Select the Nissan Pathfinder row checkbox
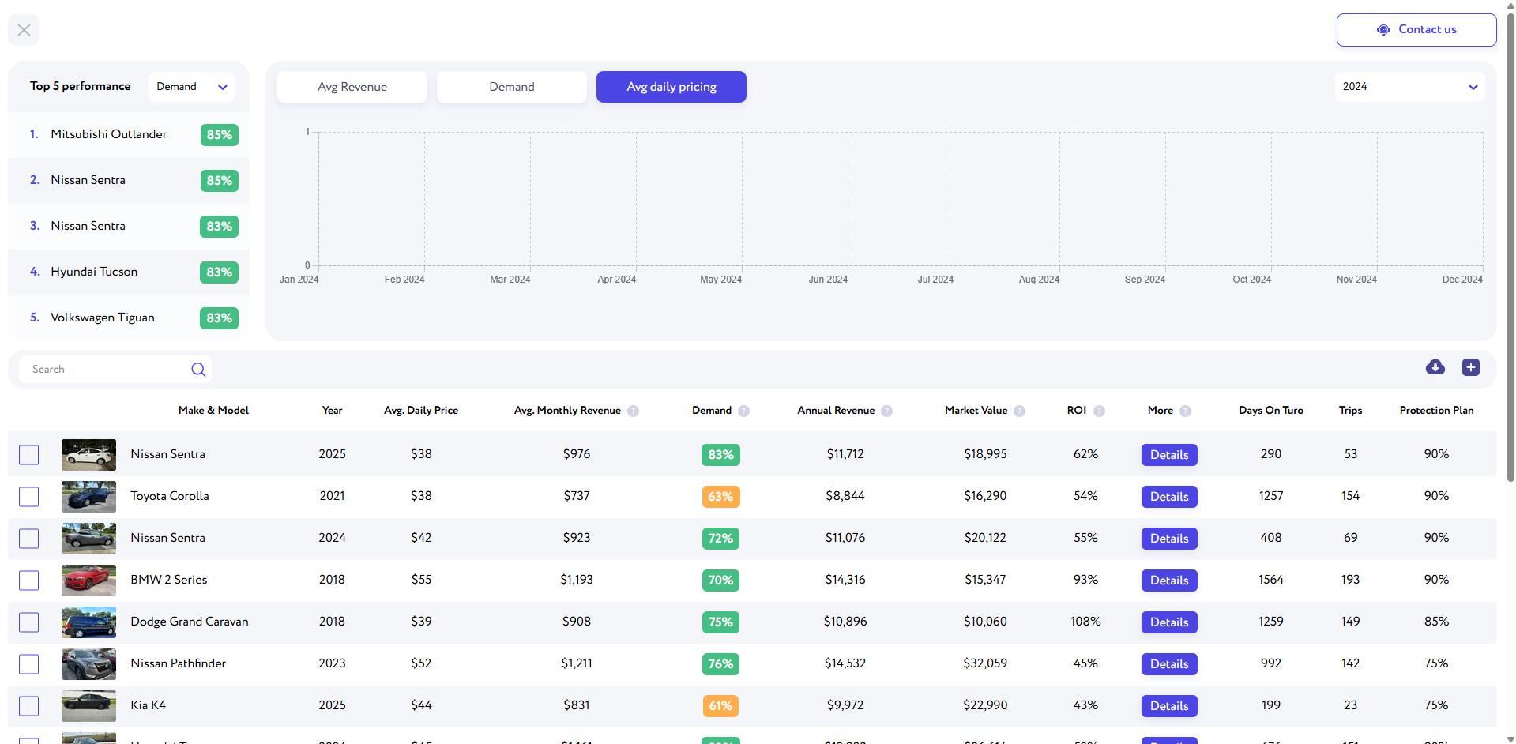Screen dimensions: 1516x744 [x=28, y=664]
